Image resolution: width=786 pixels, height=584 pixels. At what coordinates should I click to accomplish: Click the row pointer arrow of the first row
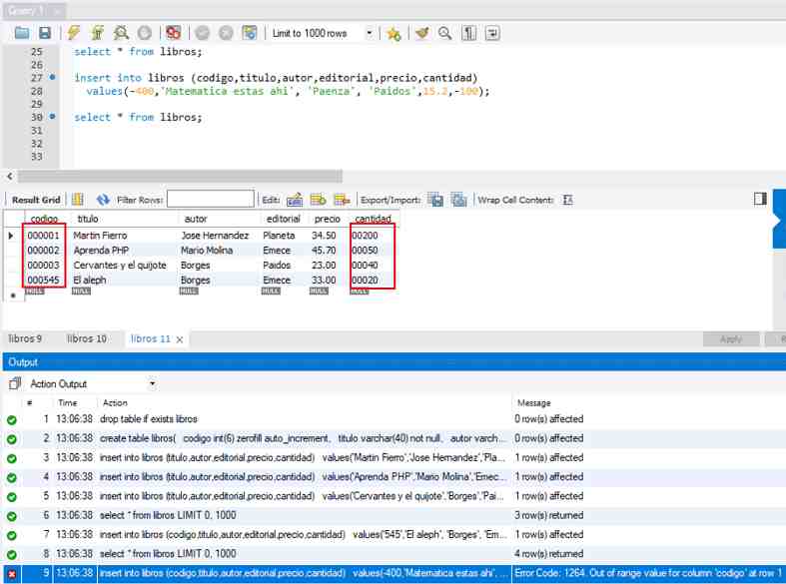pos(11,236)
